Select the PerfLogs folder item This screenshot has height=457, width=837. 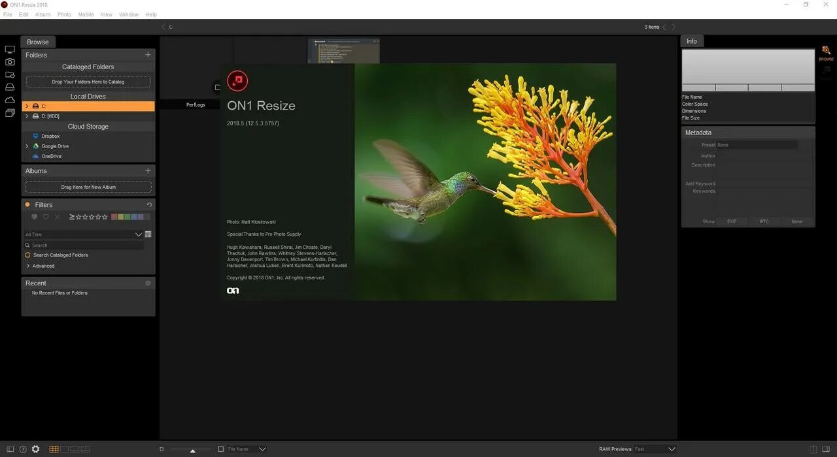point(196,104)
